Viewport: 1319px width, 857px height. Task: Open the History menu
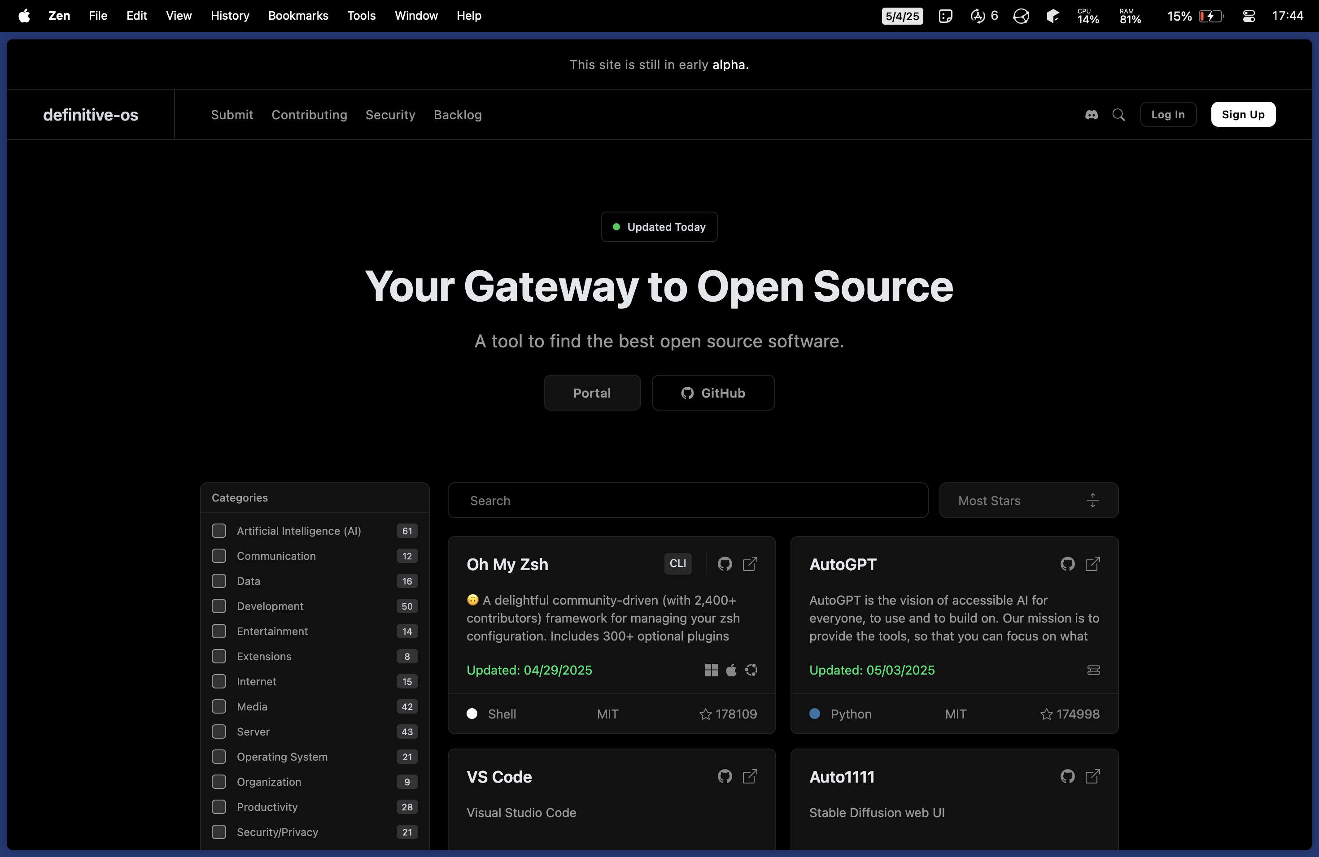229,16
